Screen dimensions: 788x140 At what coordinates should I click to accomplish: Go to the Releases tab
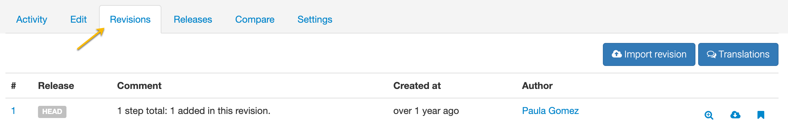click(193, 20)
